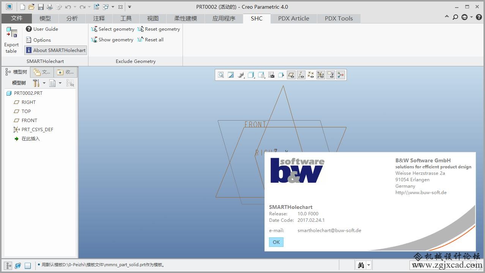Click the 在此插入 marker in model tree
The image size is (485, 273).
pos(27,138)
